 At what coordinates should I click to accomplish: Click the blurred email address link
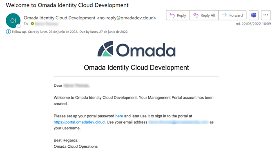point(178,122)
